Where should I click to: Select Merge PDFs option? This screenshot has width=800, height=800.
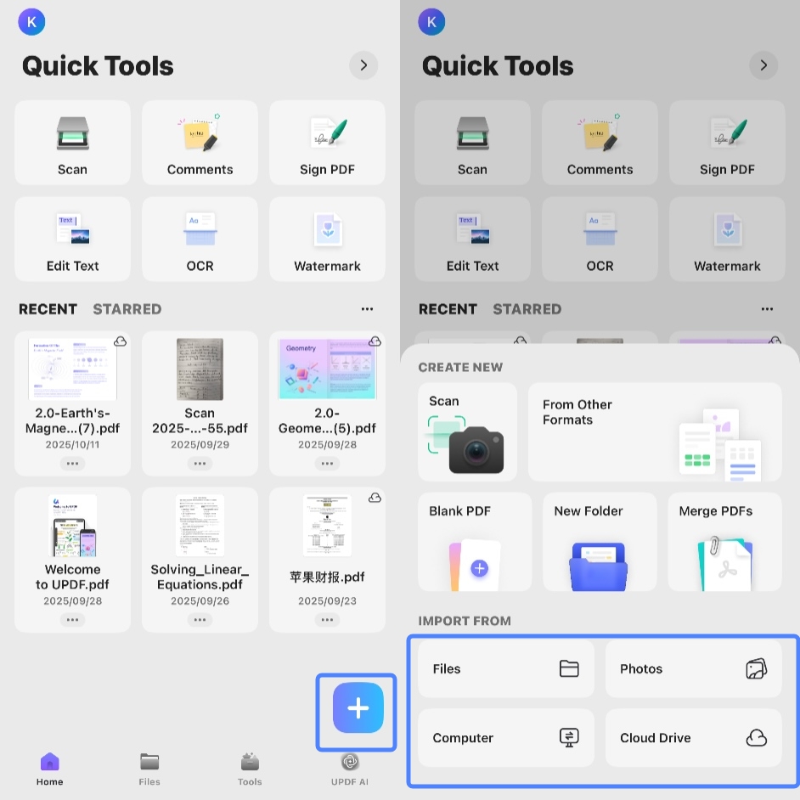click(724, 542)
